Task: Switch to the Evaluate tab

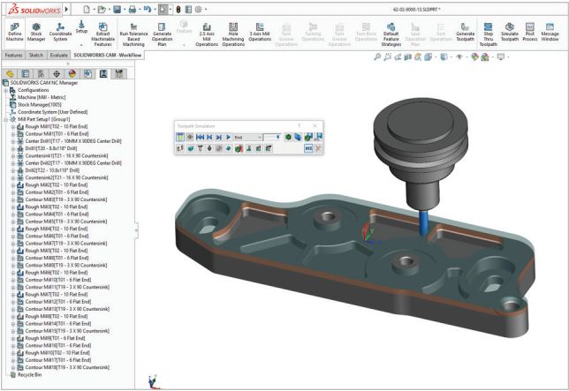Action: click(59, 55)
